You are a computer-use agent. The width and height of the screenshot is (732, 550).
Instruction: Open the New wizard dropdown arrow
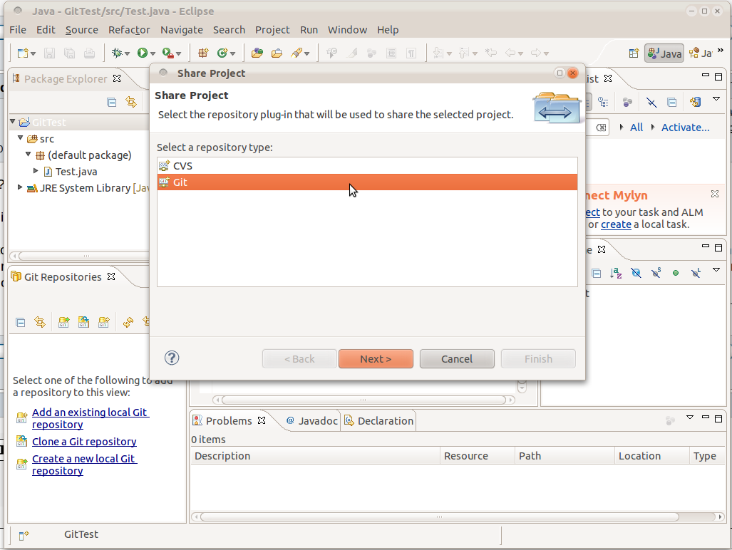coord(33,54)
